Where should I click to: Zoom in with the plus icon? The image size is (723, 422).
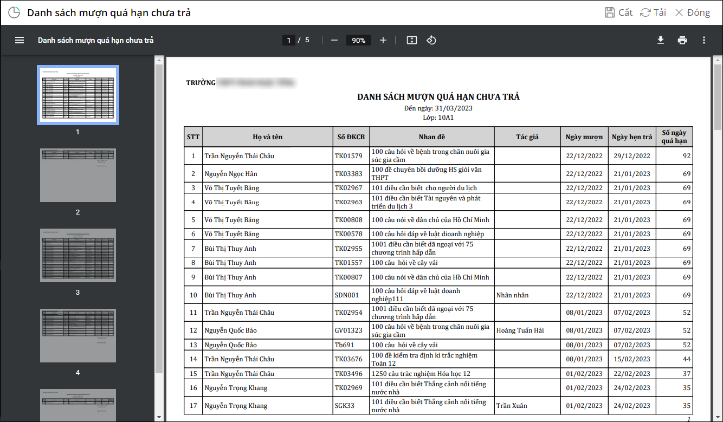click(x=383, y=40)
